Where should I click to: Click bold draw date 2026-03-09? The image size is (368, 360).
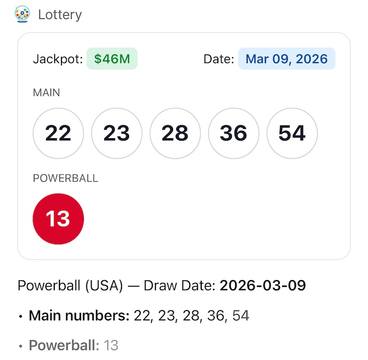tap(263, 286)
